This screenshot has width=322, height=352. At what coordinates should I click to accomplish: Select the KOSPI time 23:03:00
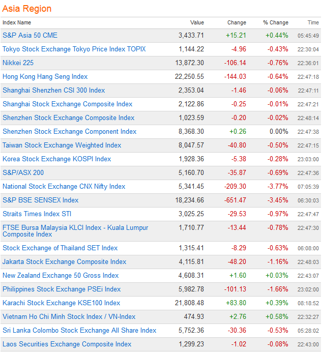308,159
